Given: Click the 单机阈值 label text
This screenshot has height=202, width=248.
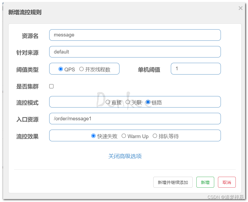Looking at the screenshot, I should click(149, 70).
